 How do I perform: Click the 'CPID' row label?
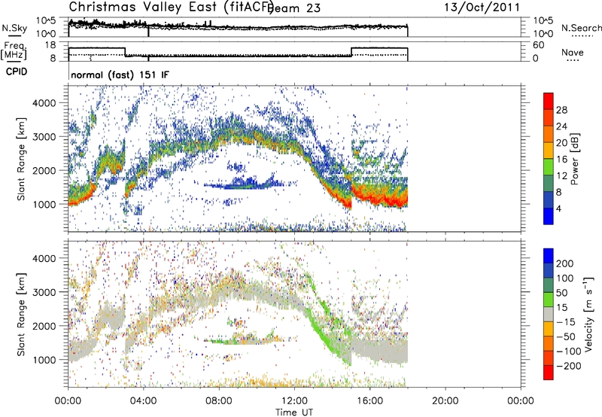(17, 72)
